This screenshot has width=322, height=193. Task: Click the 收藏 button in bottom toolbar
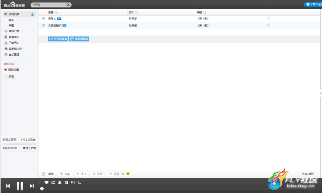65,174
